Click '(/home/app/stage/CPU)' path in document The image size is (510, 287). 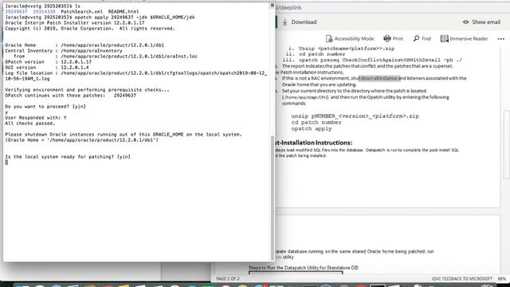click(x=305, y=97)
